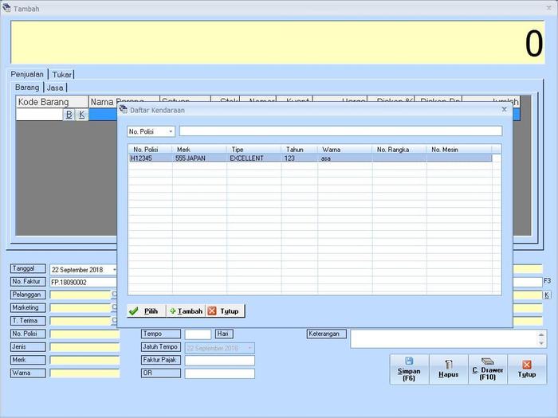The image size is (558, 418).
Task: Open the Penjualan tab
Action: (x=28, y=74)
